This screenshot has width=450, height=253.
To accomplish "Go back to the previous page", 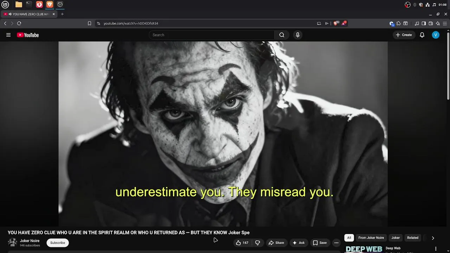I will pyautogui.click(x=5, y=23).
